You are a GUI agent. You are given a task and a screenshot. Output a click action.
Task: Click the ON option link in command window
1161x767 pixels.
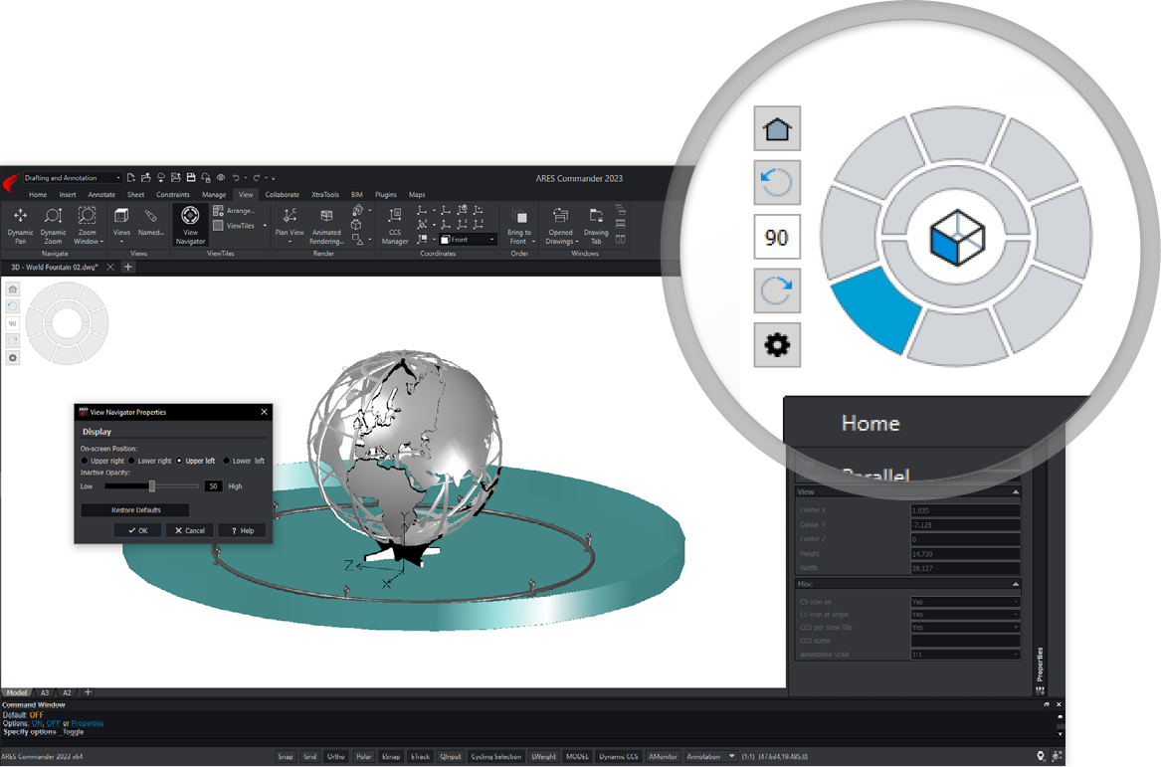[37, 723]
